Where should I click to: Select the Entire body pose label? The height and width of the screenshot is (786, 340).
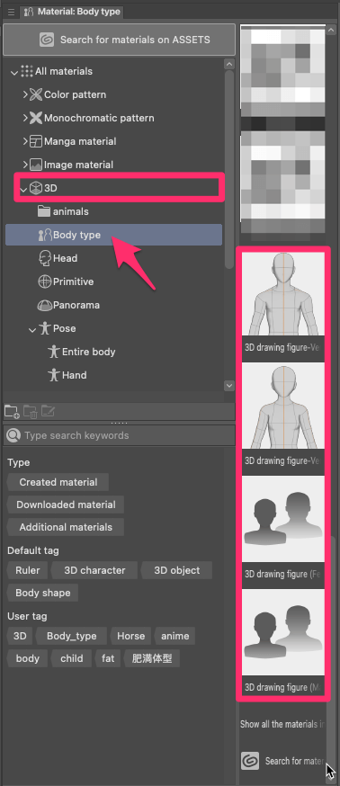[89, 352]
